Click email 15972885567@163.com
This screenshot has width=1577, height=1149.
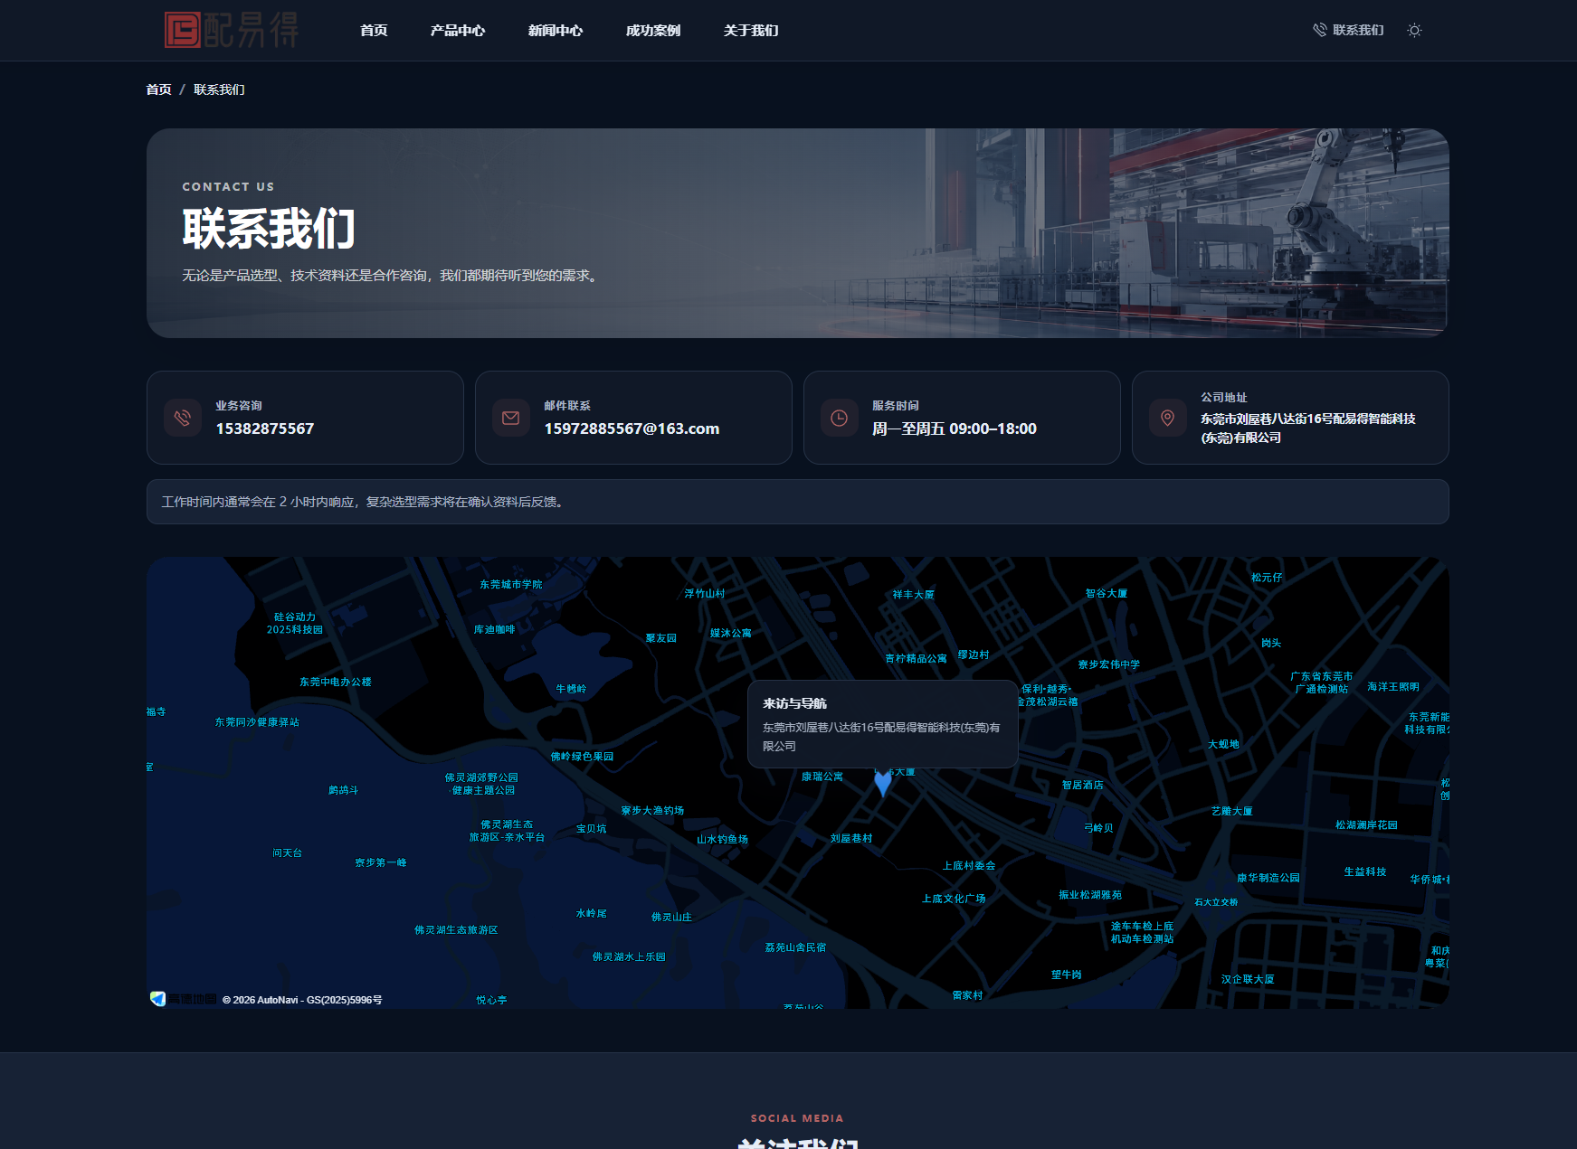point(632,429)
